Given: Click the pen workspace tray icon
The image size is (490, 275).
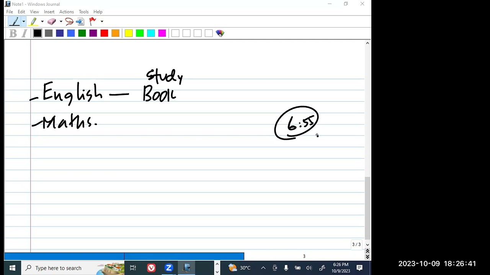Looking at the screenshot, I should coord(322,268).
